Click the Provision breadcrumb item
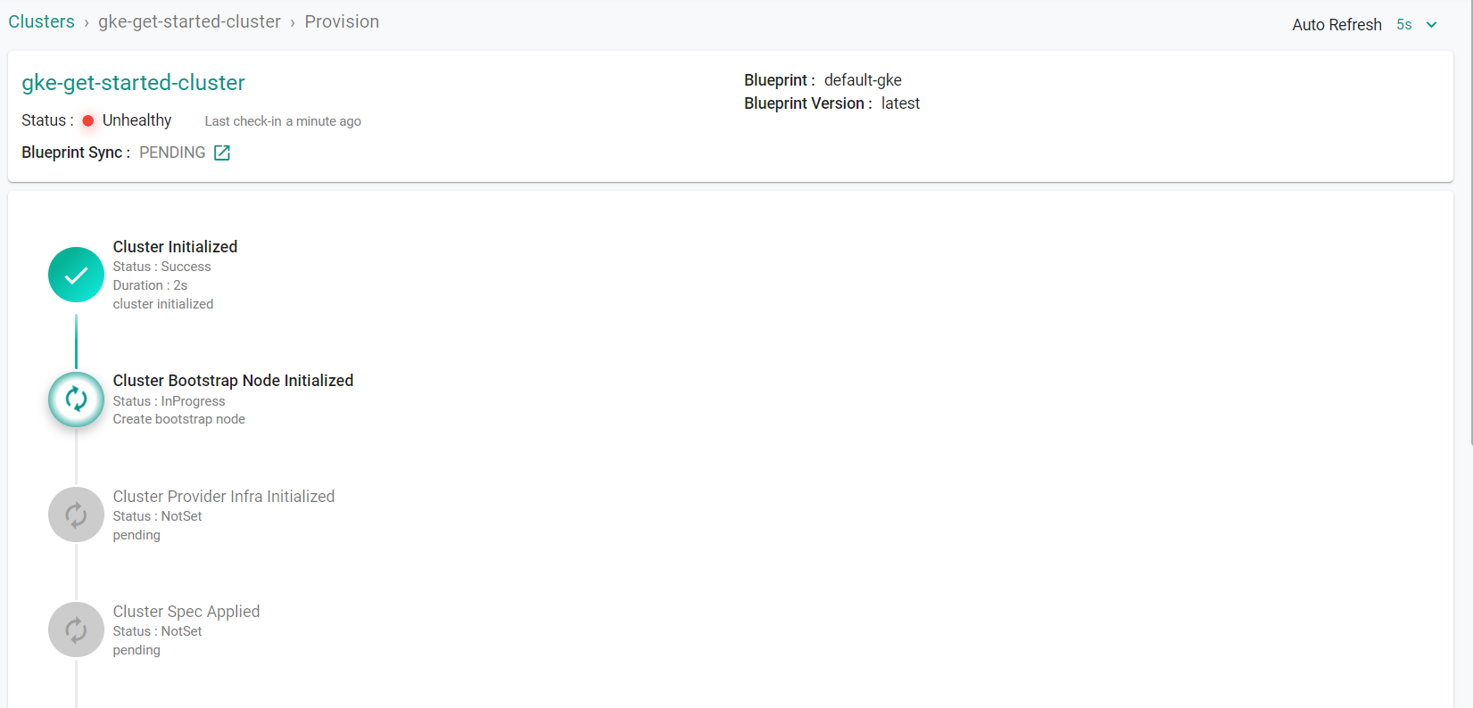1473x708 pixels. [342, 21]
